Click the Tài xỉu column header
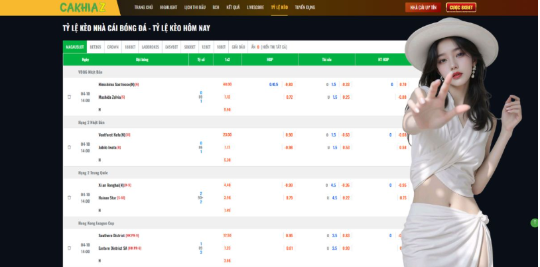Image resolution: width=540 pixels, height=267 pixels. [327, 60]
